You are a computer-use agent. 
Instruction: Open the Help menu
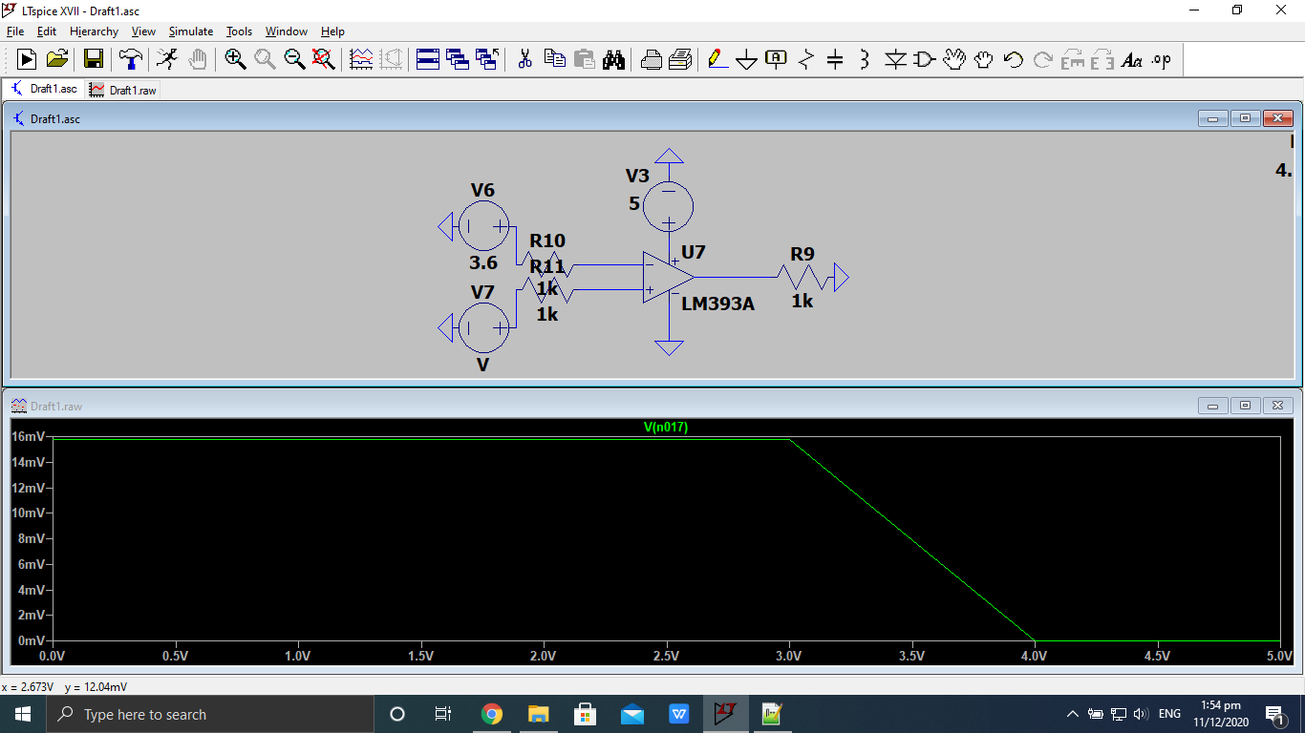point(332,31)
